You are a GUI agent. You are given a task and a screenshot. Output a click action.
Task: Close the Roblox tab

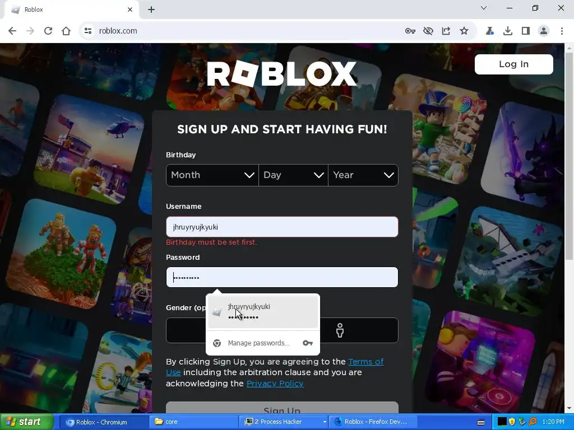pos(130,10)
